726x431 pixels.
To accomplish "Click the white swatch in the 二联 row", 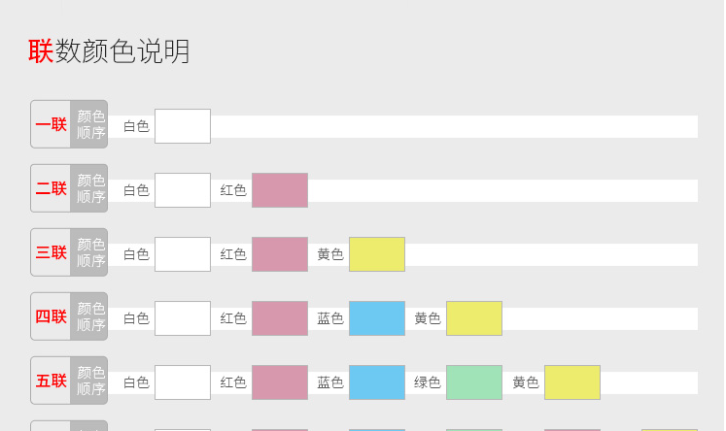I will 183,190.
